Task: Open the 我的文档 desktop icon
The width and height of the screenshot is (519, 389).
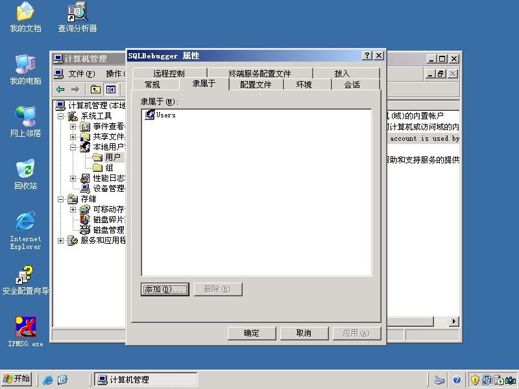Action: 25,18
